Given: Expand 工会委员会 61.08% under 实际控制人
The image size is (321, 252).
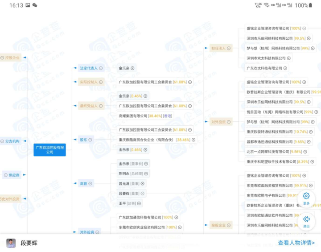Looking at the screenshot, I should tap(190, 82).
